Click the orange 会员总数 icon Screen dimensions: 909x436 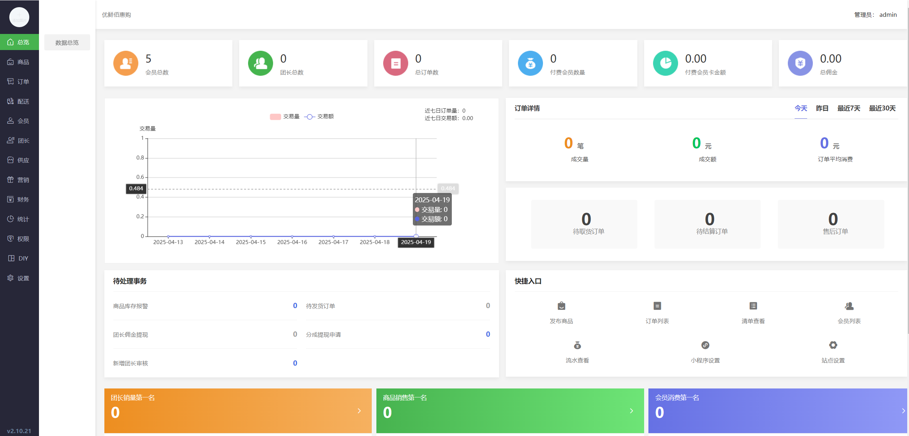click(x=125, y=63)
